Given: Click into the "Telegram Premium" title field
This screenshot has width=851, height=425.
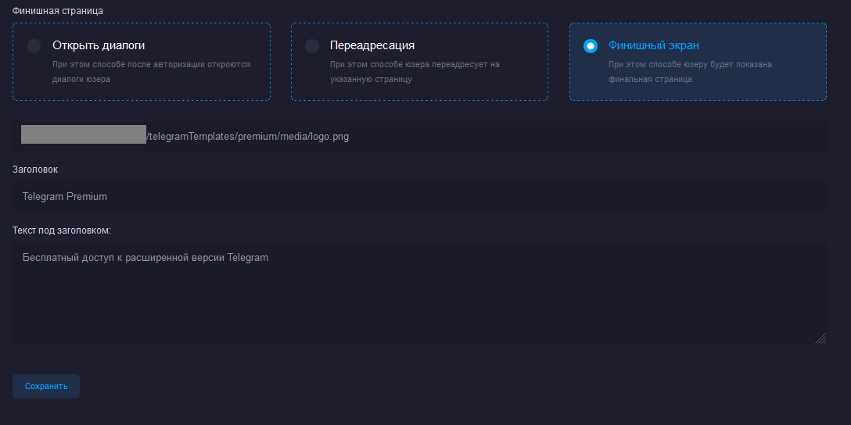Looking at the screenshot, I should point(418,196).
